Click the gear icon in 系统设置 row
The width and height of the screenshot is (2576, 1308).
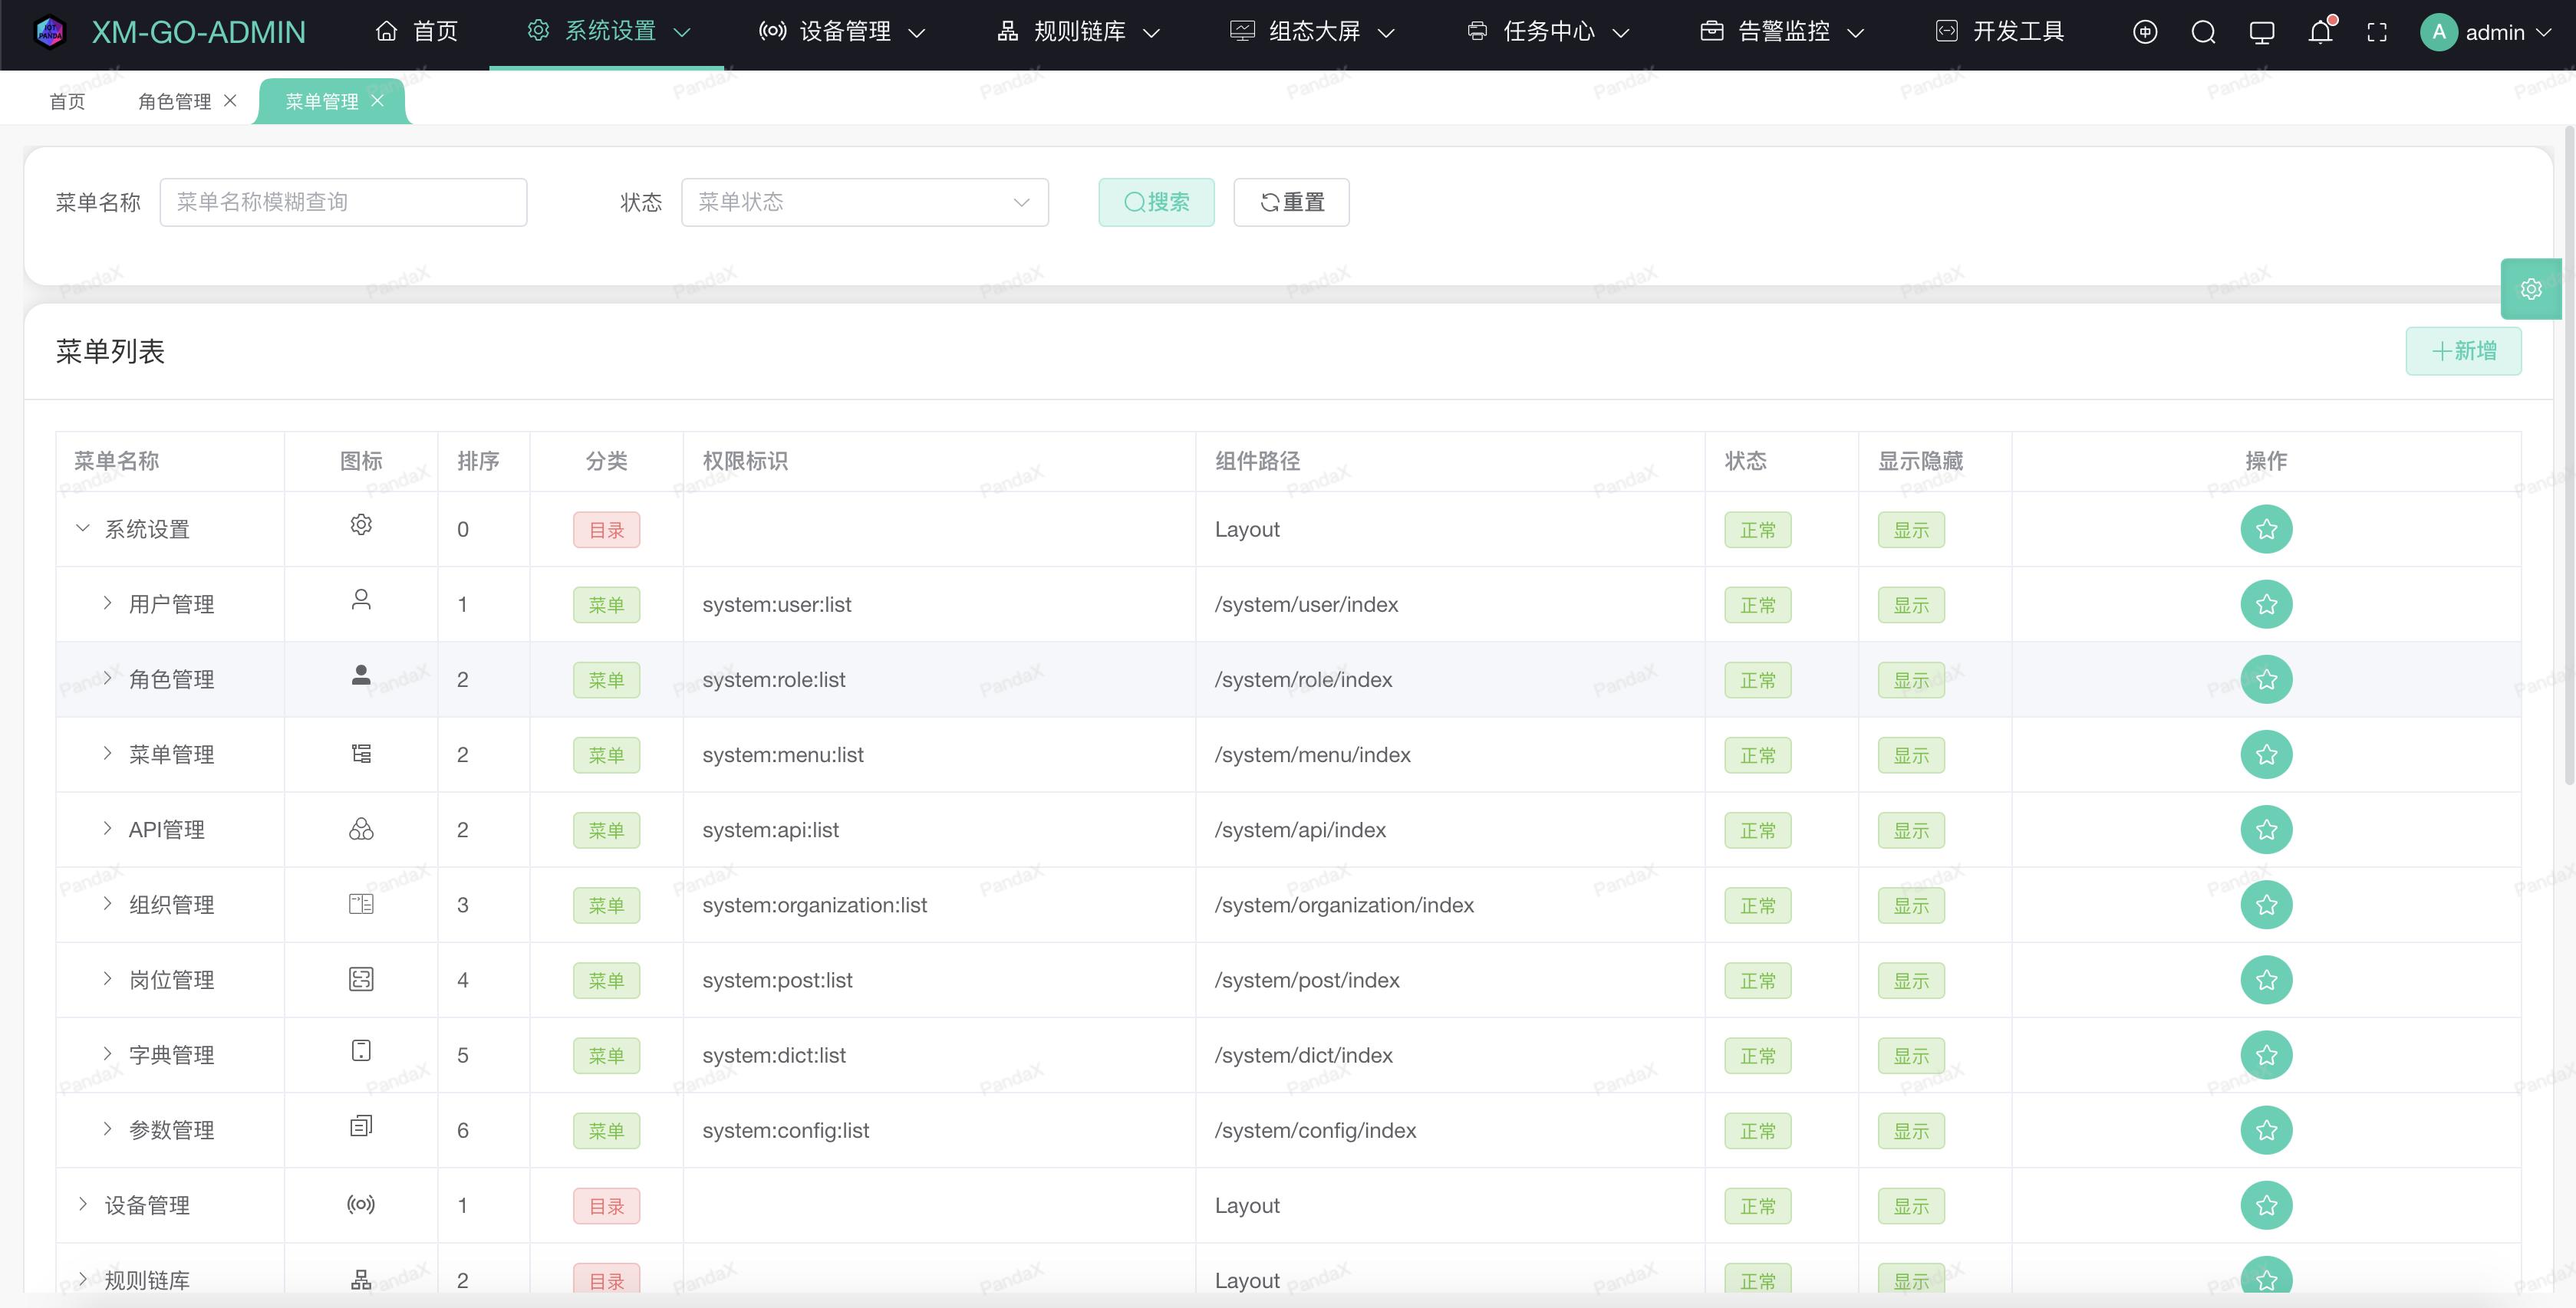pyautogui.click(x=361, y=524)
